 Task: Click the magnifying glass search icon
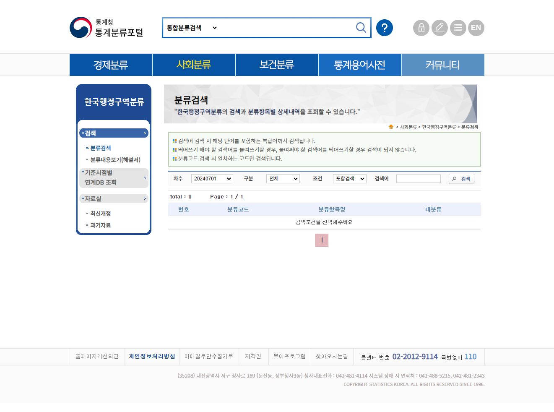(x=361, y=28)
